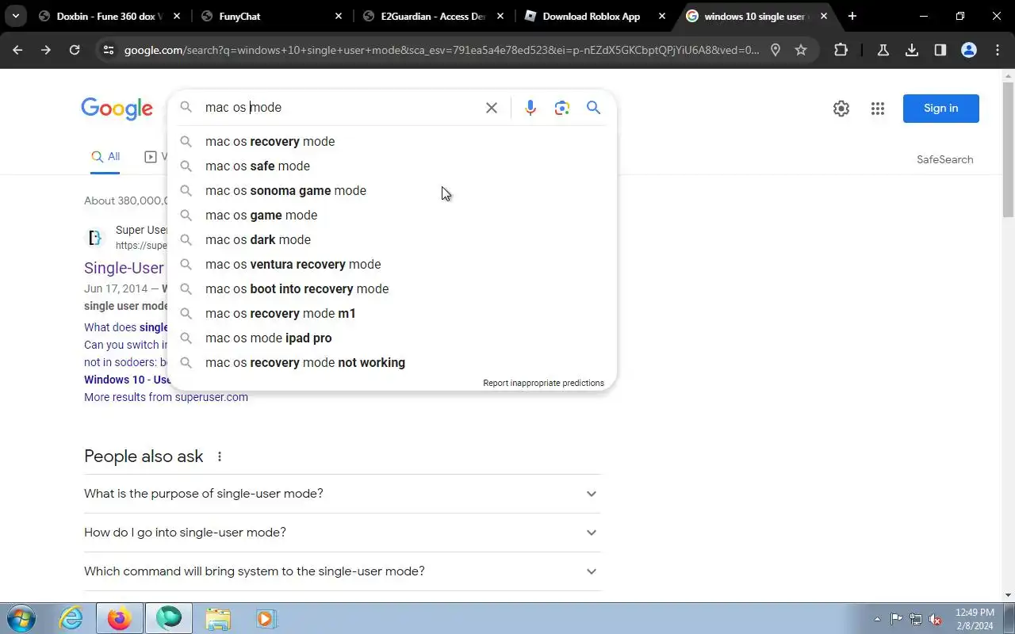Screen dimensions: 1015x634
Task: Click the Google logo
Action: coord(117,109)
